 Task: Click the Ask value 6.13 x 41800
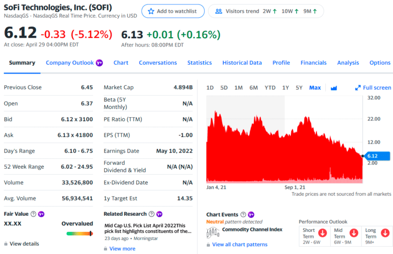(x=75, y=135)
